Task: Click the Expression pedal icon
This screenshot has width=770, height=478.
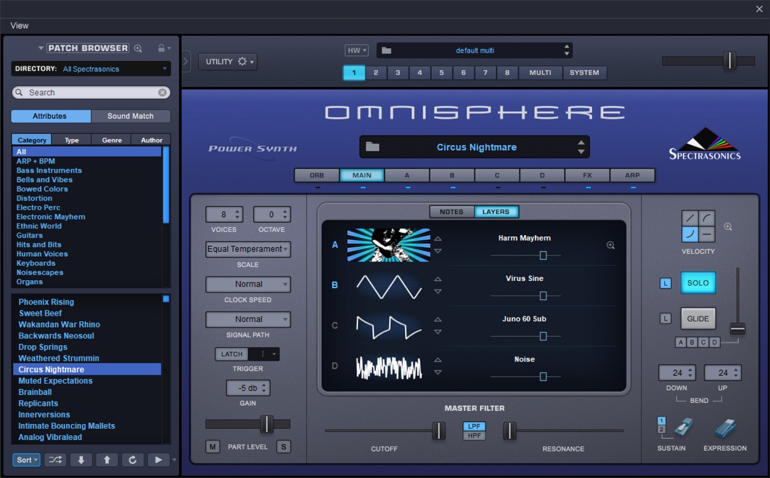Action: 725,428
